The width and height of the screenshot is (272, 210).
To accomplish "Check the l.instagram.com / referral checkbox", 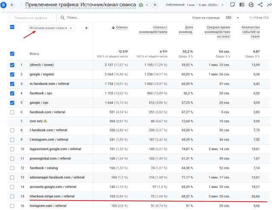I will 12,140.
